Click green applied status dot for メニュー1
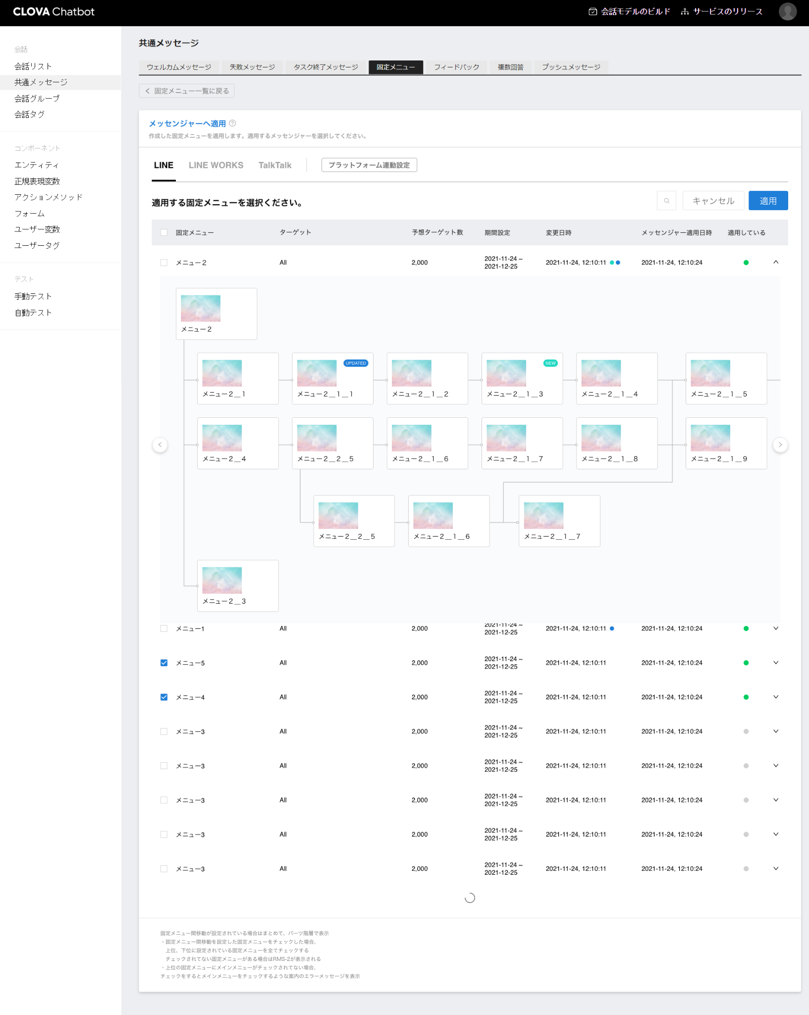 [x=746, y=629]
